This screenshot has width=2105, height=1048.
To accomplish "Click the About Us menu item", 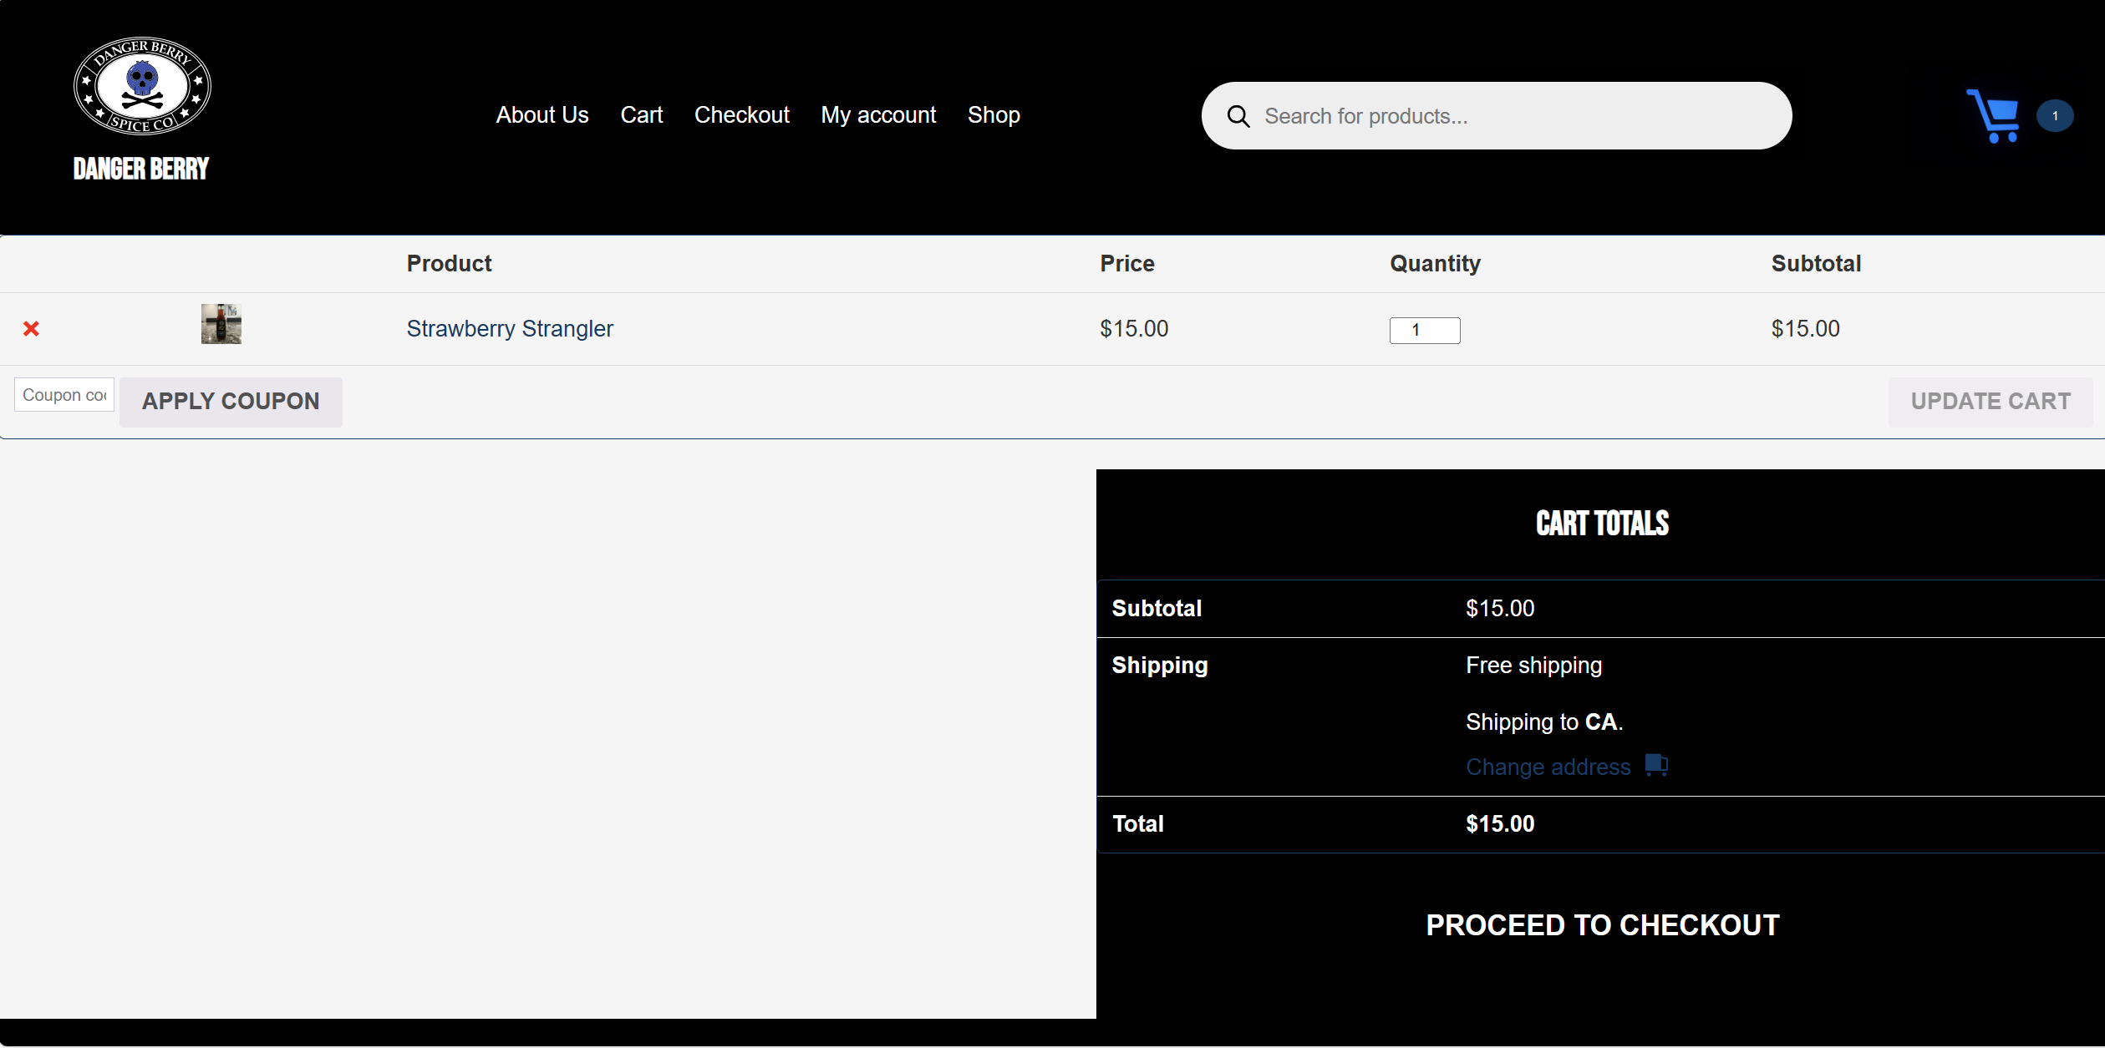I will [x=542, y=114].
